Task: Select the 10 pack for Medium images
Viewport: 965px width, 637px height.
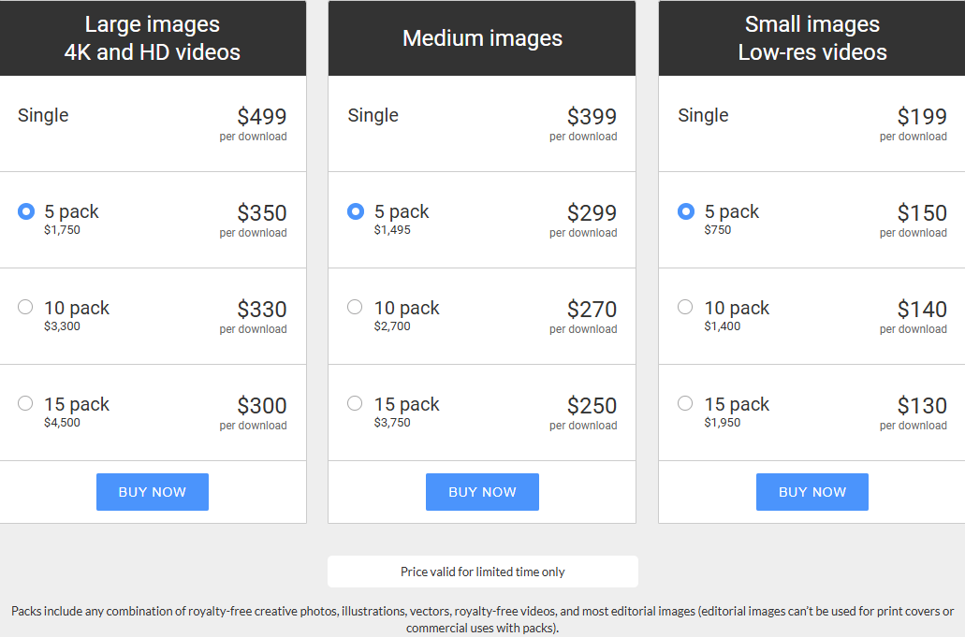Action: pyautogui.click(x=355, y=306)
